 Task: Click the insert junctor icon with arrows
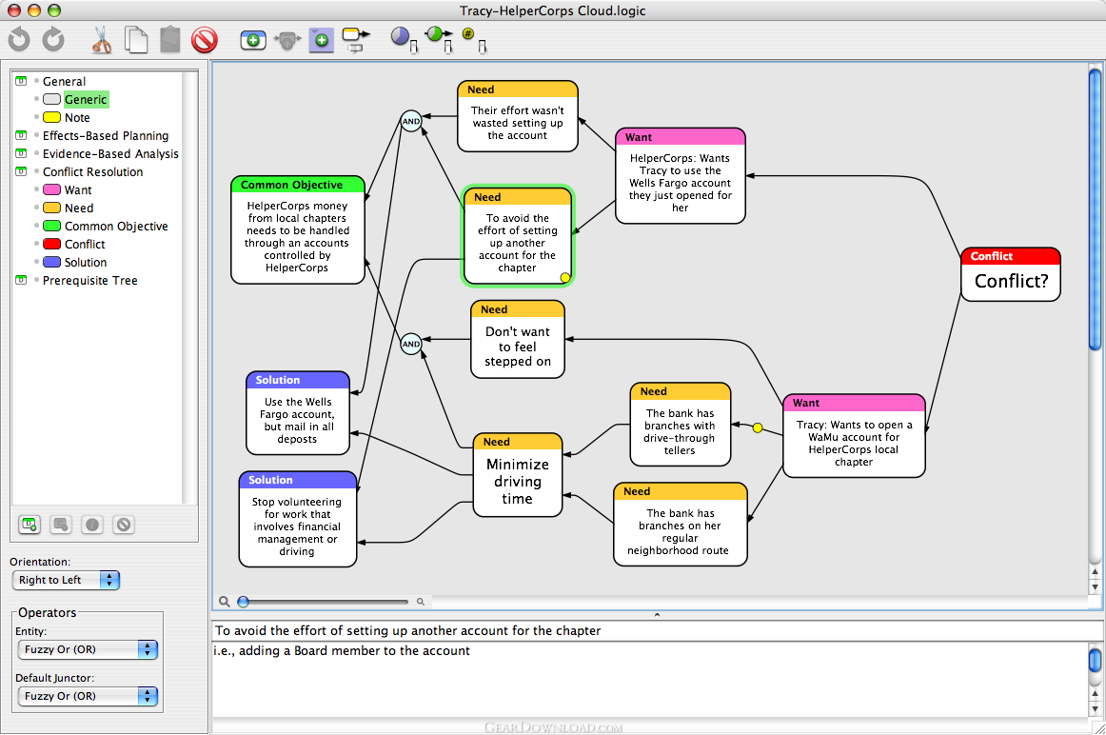tap(287, 40)
